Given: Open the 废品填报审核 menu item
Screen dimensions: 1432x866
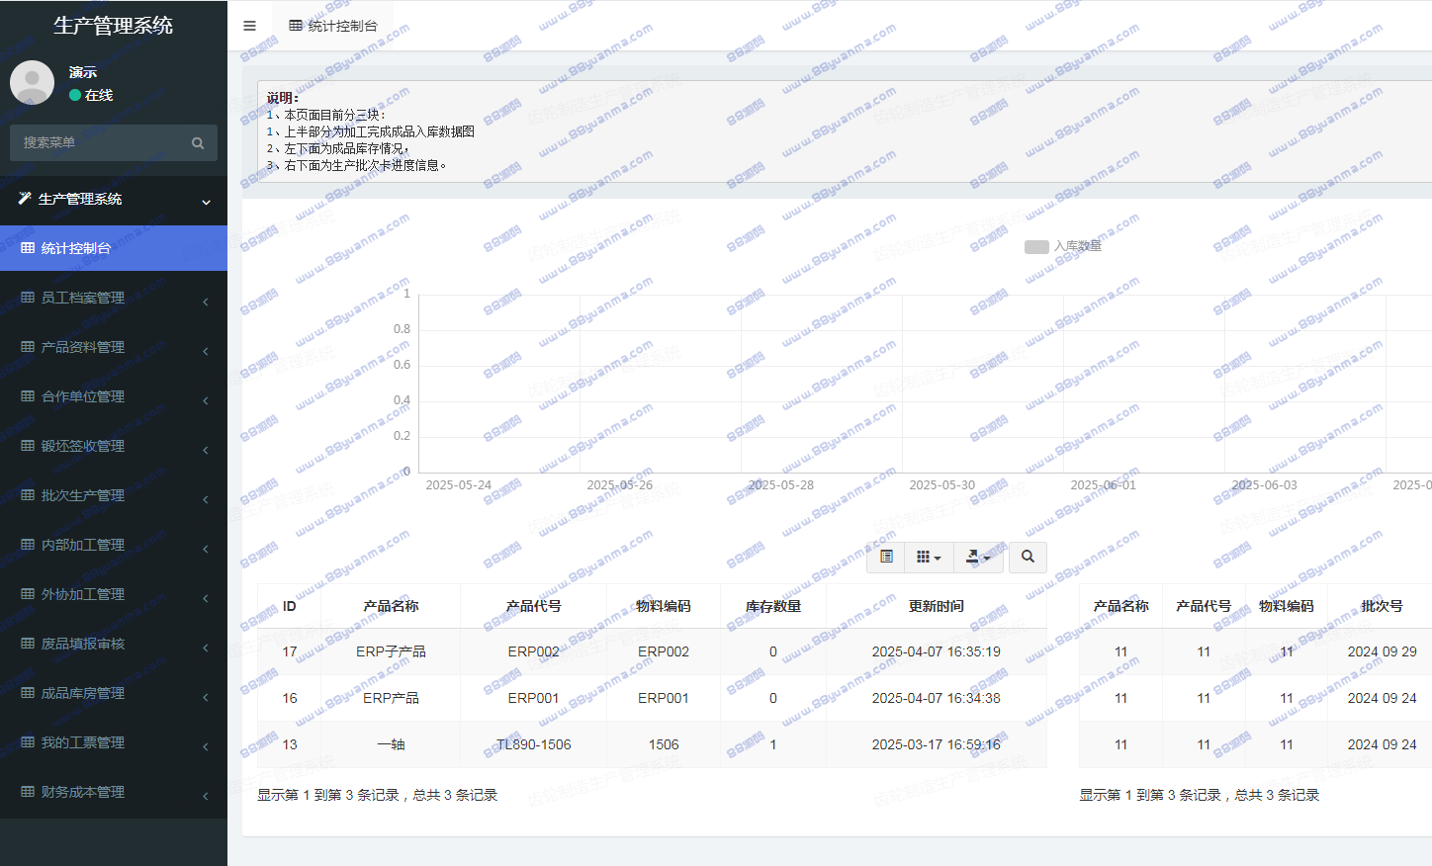Looking at the screenshot, I should pos(114,644).
